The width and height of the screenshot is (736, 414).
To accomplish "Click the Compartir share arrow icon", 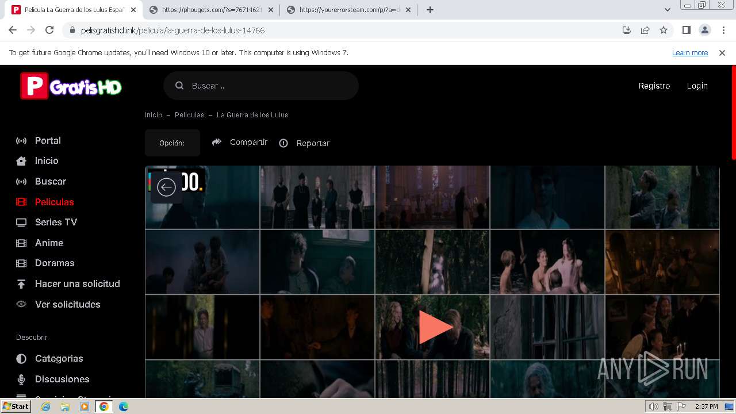I will click(x=217, y=142).
